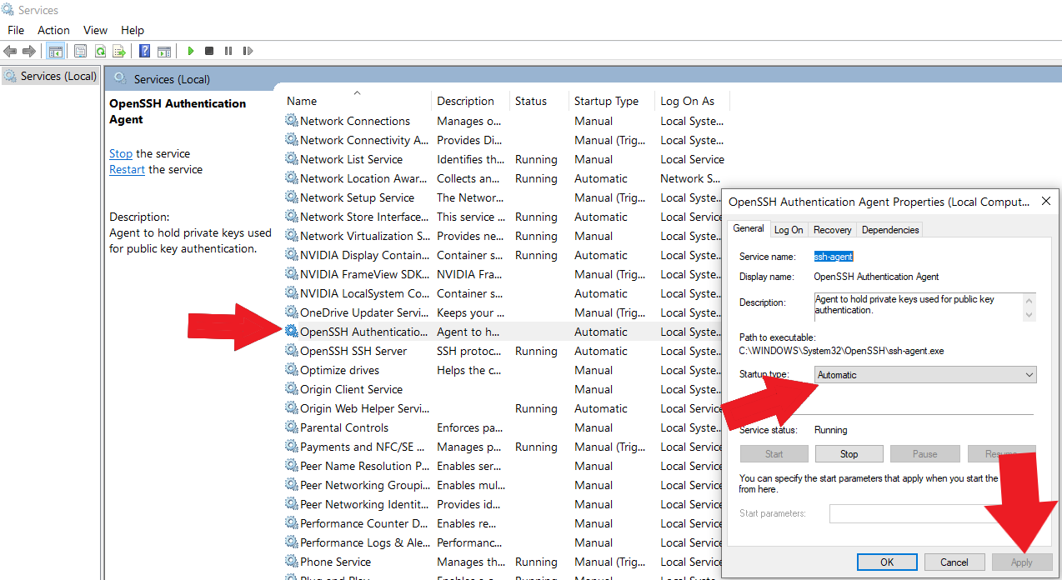This screenshot has height=580, width=1062.
Task: Select the OneDrive Updater Service row
Action: [x=503, y=312]
